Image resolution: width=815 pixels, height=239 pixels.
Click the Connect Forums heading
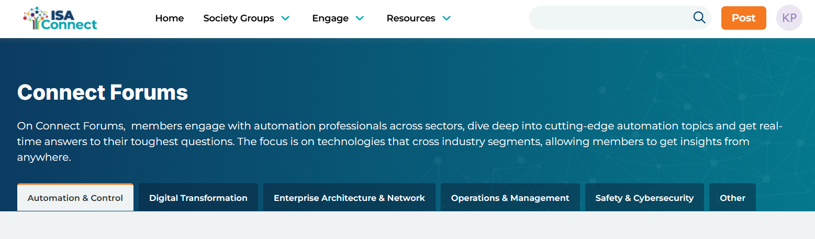pos(103,93)
